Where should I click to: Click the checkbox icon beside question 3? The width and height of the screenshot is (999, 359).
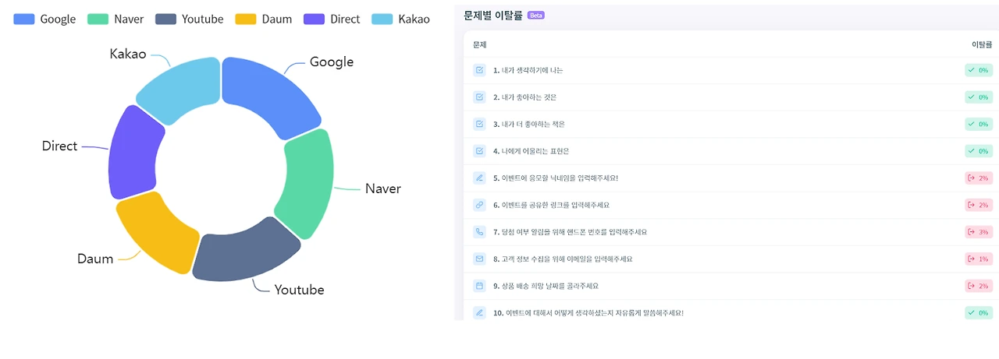point(479,124)
